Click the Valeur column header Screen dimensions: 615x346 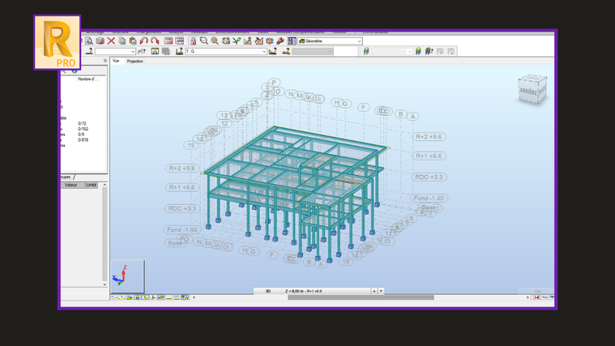pos(71,185)
